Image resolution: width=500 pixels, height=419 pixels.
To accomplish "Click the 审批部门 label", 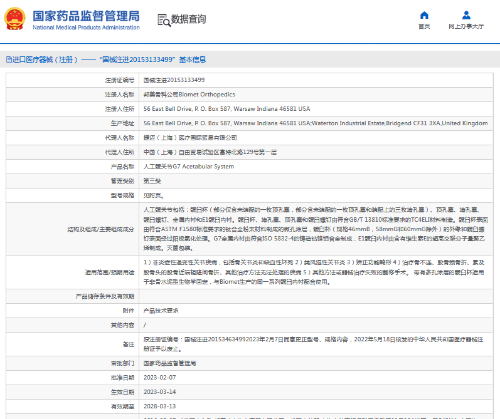I will 123,363.
